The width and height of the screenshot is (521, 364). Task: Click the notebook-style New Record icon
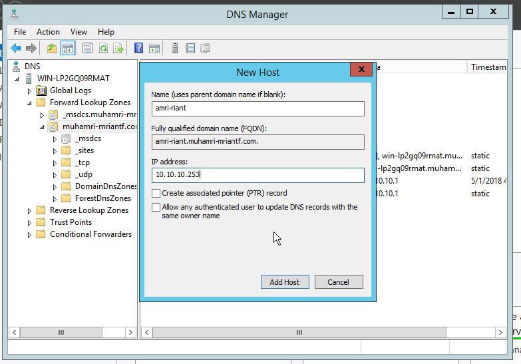pos(190,49)
